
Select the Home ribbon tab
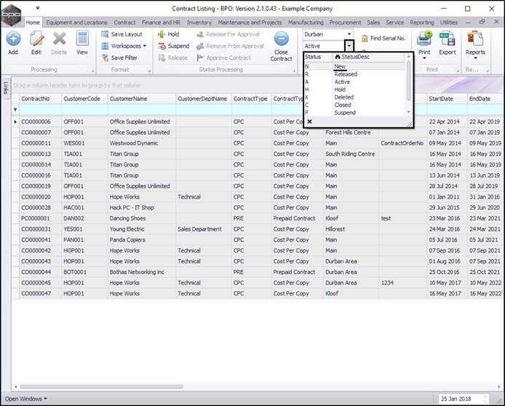pos(33,23)
